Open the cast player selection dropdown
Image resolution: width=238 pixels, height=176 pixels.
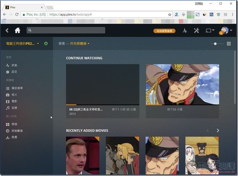pos(210,31)
